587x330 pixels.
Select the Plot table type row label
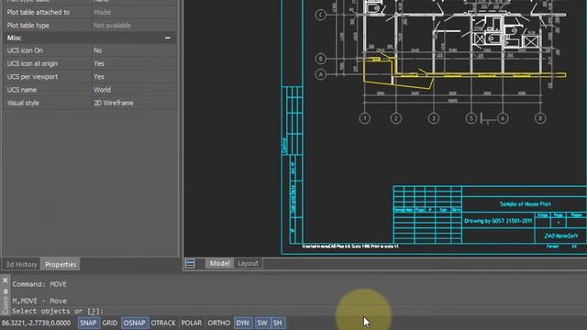click(x=28, y=26)
